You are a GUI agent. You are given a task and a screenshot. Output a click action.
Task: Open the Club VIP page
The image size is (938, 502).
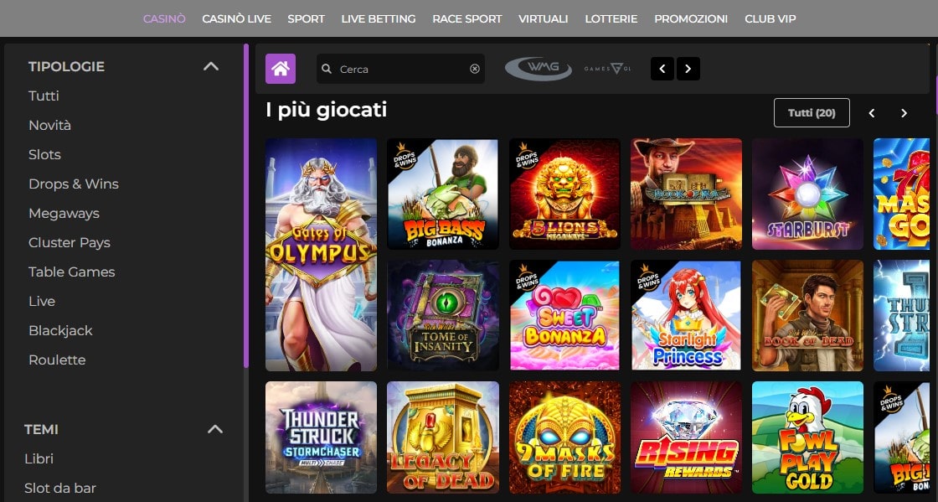[770, 18]
